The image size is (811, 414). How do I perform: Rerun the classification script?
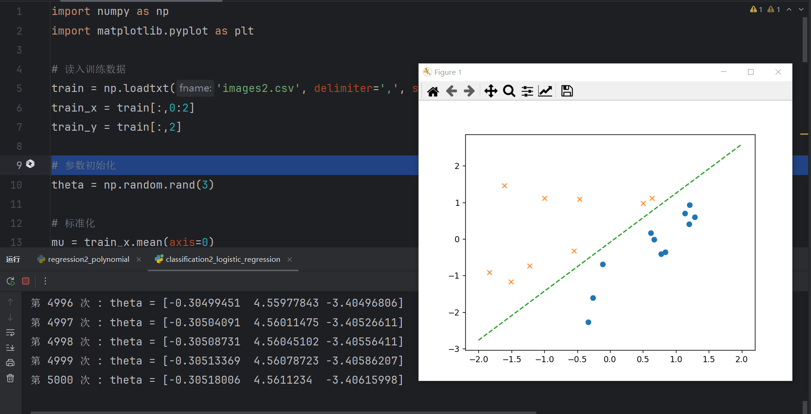point(11,281)
